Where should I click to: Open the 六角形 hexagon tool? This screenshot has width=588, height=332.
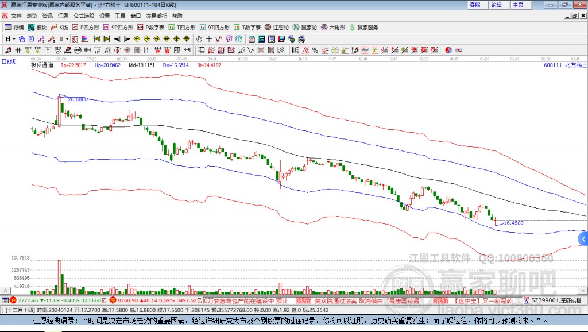pos(333,28)
